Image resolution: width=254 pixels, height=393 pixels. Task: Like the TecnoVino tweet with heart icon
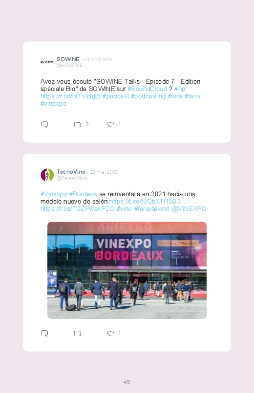(x=110, y=333)
